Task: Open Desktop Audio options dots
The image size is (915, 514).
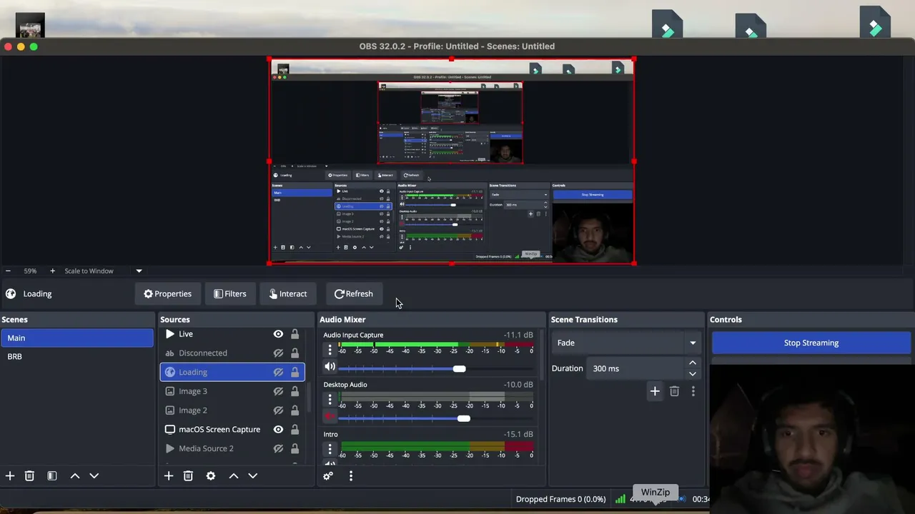Action: (x=330, y=400)
